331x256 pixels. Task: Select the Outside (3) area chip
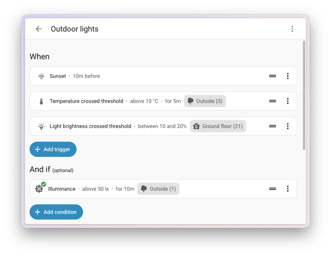(205, 101)
